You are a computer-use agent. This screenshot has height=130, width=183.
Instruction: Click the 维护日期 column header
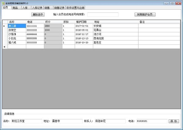[84, 22]
